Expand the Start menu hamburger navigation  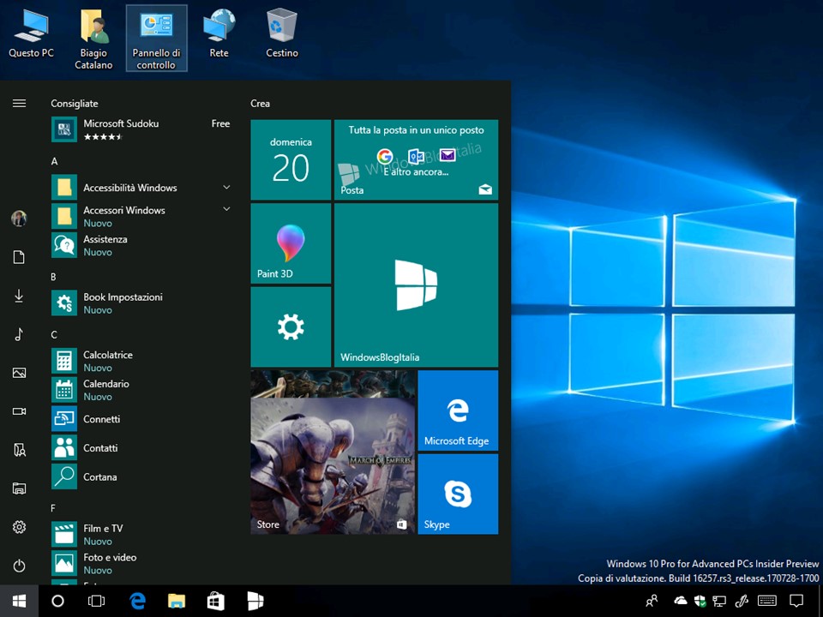19,104
